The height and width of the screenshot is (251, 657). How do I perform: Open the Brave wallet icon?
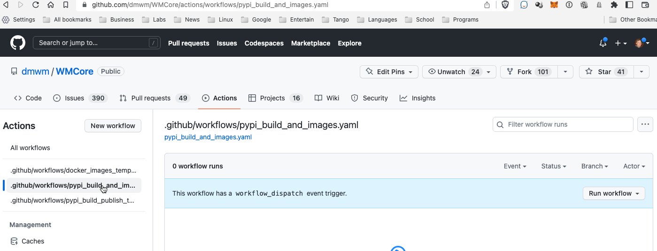(x=644, y=5)
